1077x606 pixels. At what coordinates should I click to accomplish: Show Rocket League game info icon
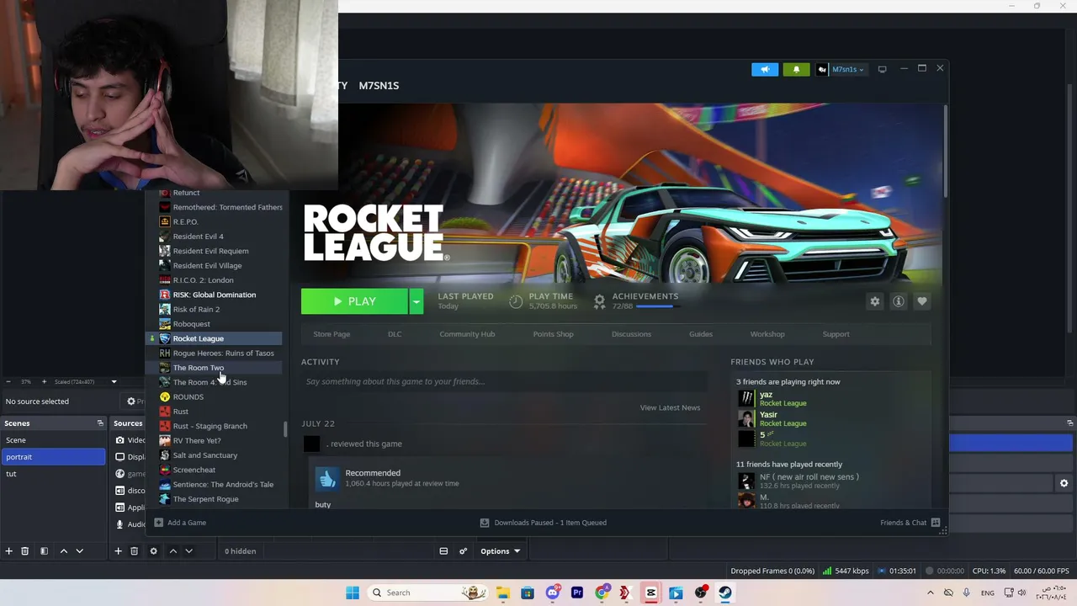click(899, 301)
